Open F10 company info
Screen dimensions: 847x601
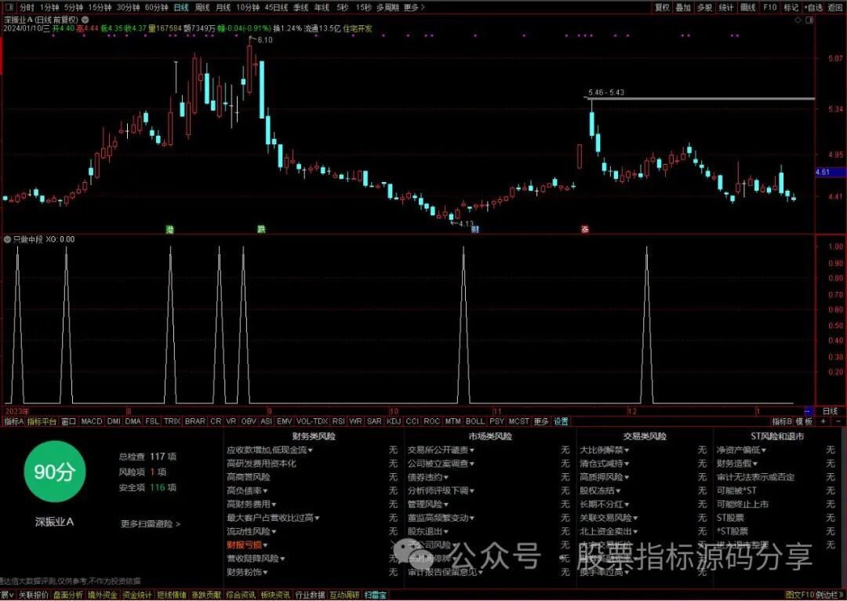pos(770,8)
